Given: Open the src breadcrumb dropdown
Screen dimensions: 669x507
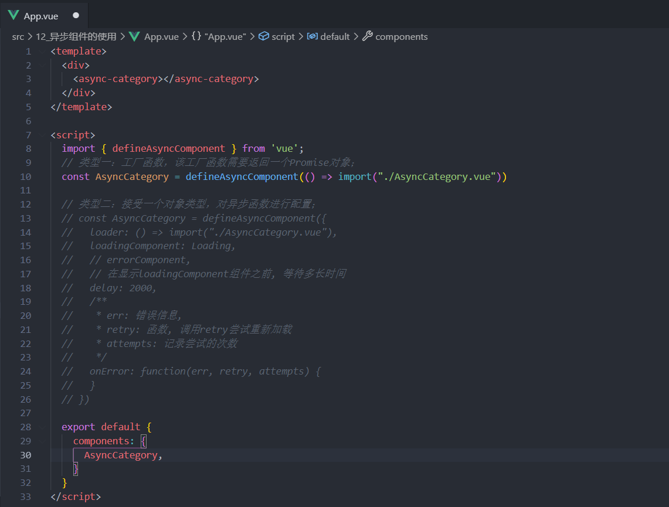Looking at the screenshot, I should pos(18,36).
